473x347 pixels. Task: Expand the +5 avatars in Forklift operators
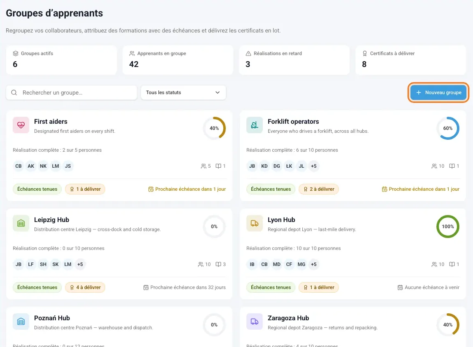[x=314, y=166]
